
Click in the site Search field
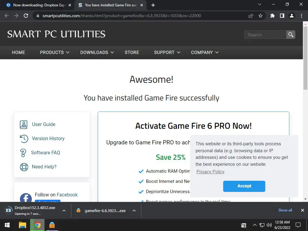pyautogui.click(x=265, y=35)
